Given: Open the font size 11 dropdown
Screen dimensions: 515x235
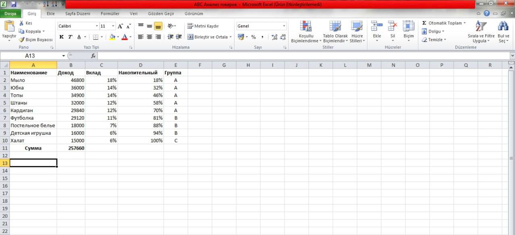Looking at the screenshot, I should coord(113,26).
